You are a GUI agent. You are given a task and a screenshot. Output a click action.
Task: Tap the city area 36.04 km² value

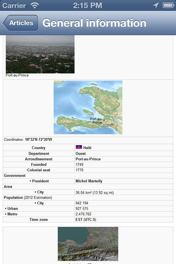pyautogui.click(x=94, y=193)
